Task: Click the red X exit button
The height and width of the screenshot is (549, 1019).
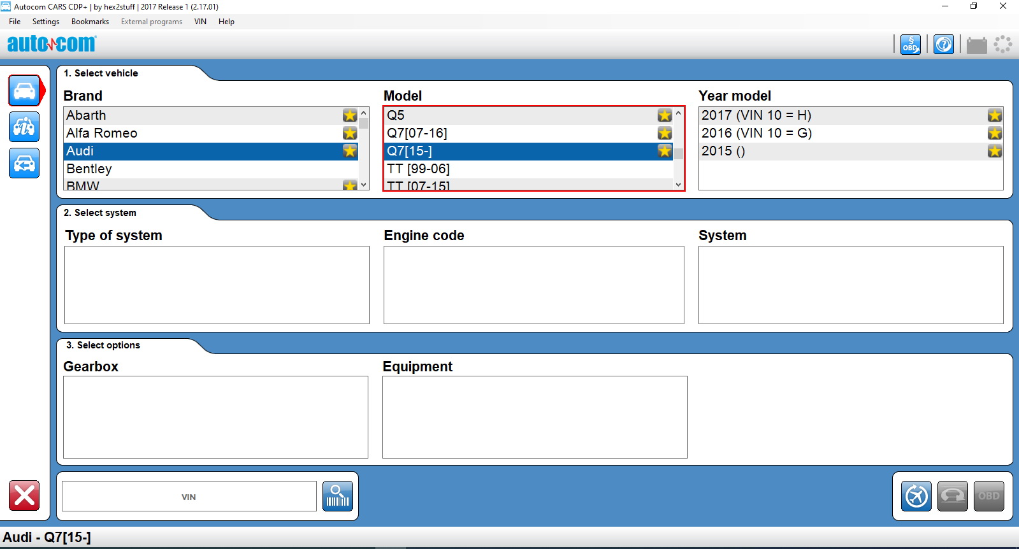Action: click(24, 496)
